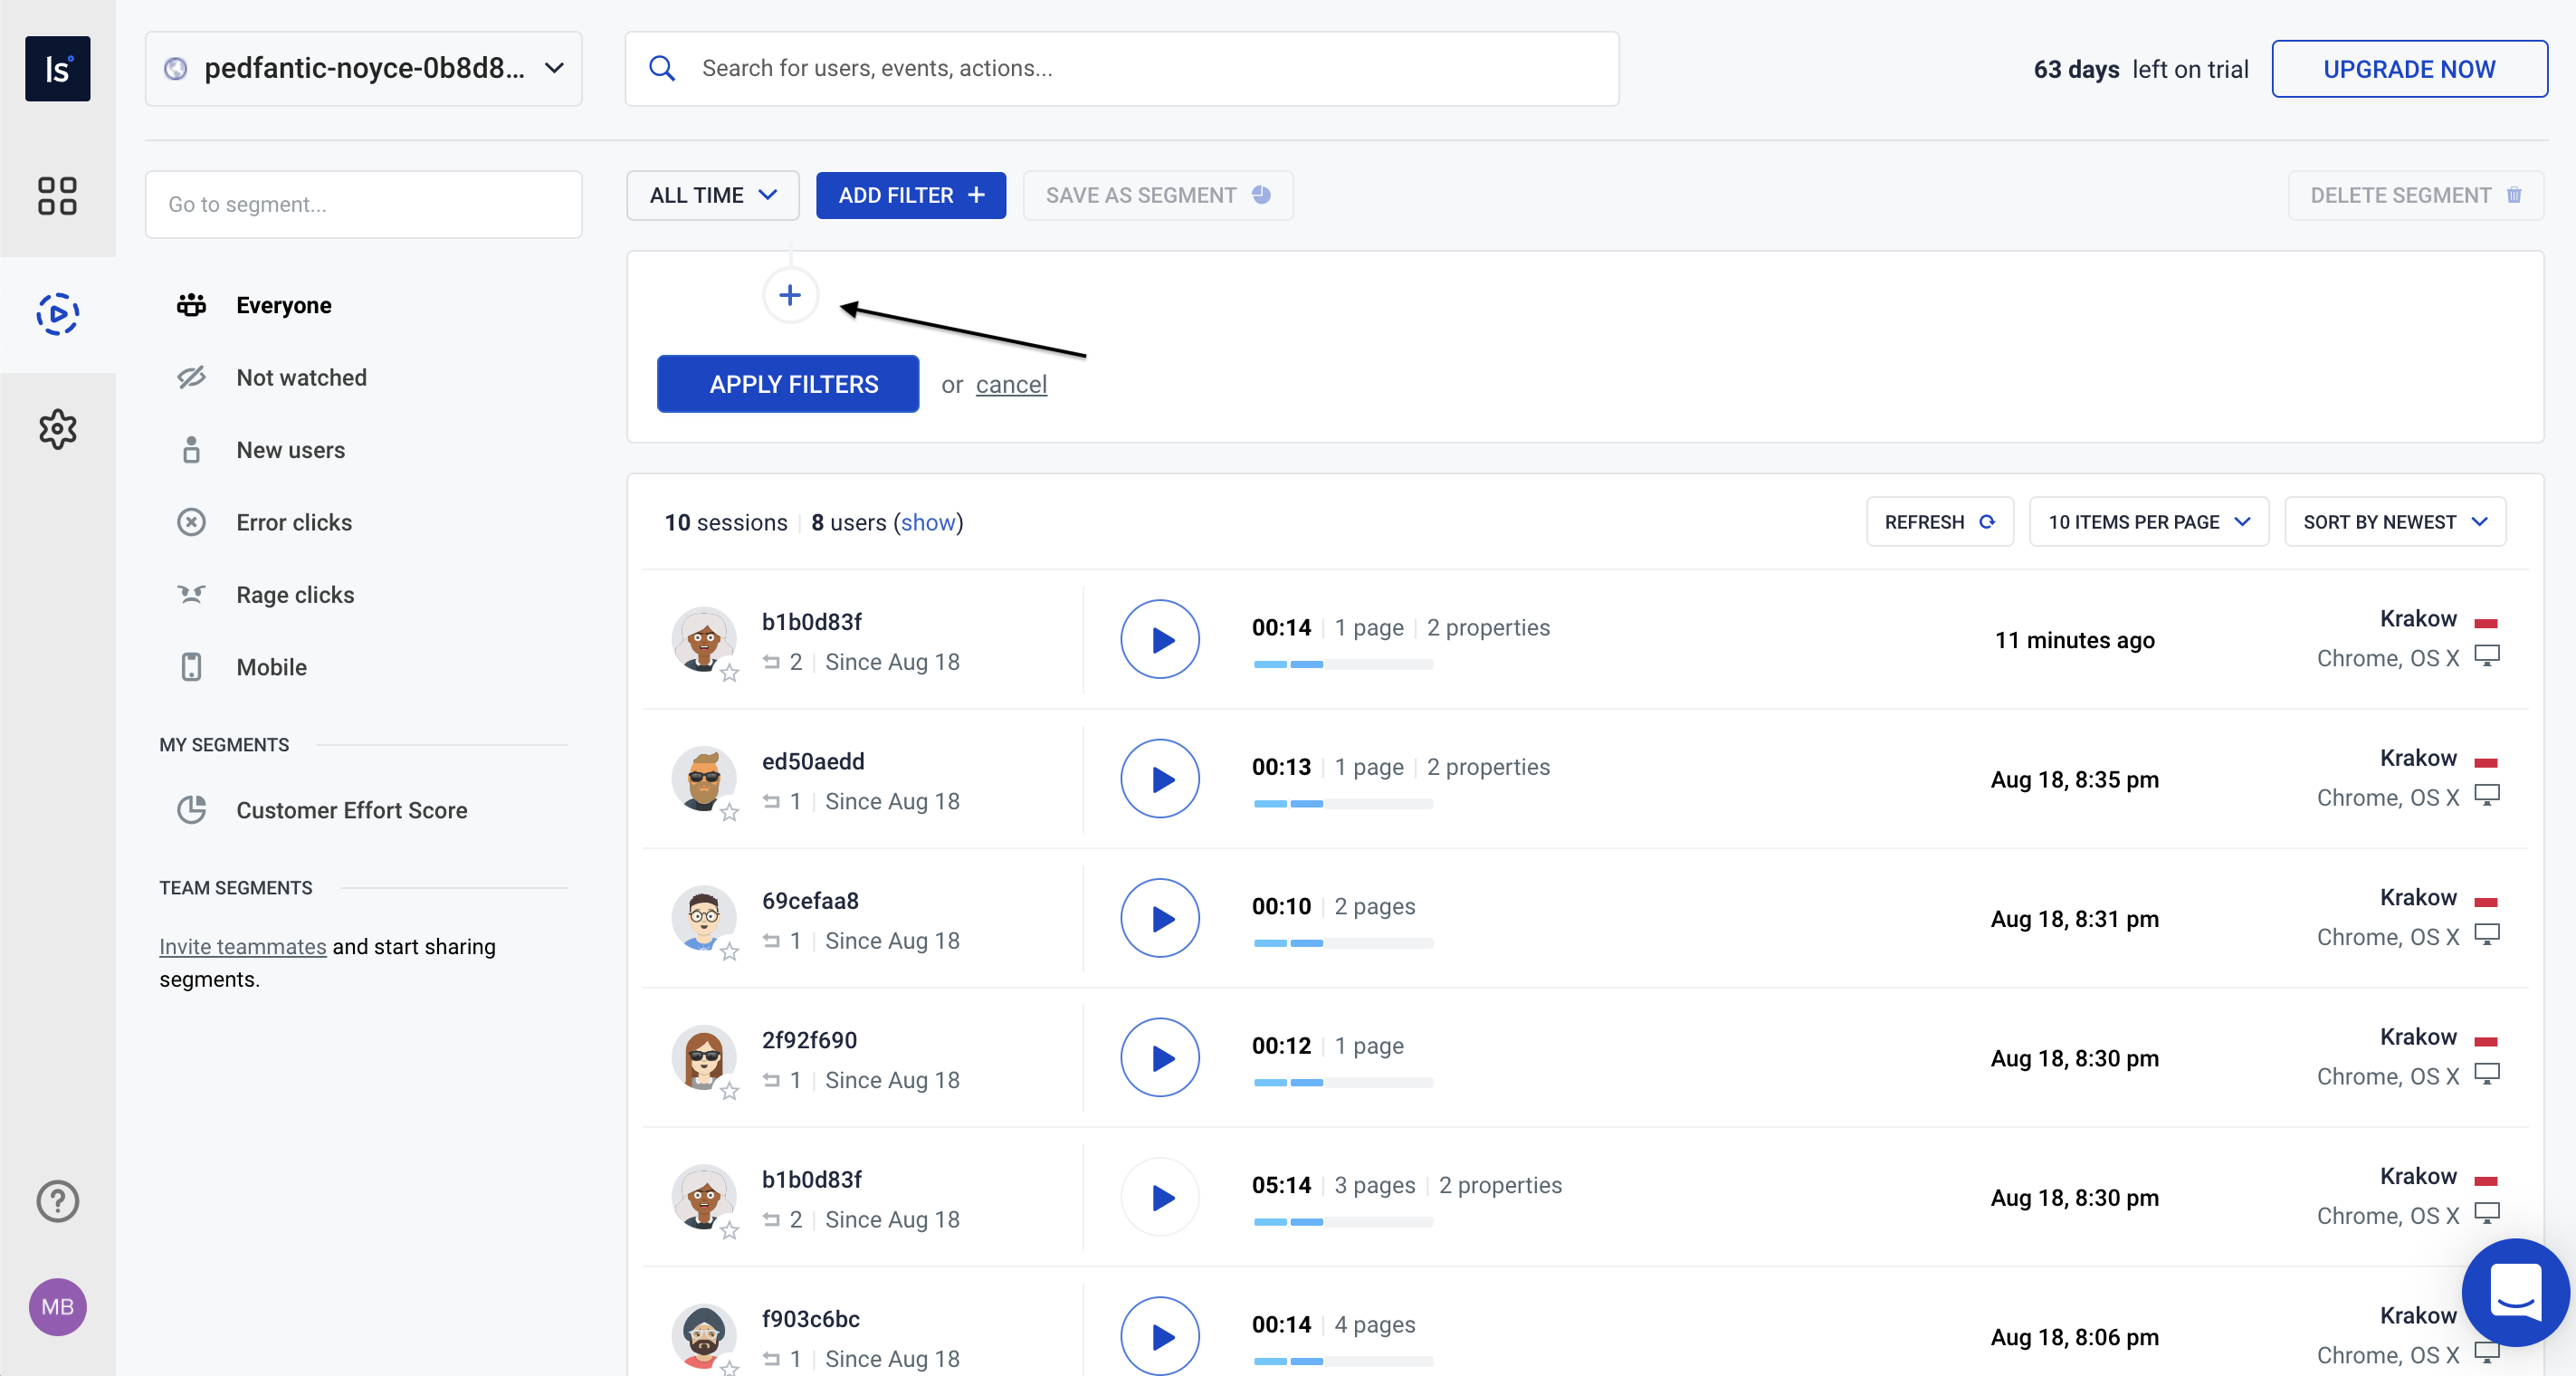This screenshot has height=1376, width=2576.
Task: Select the Customer Effort Score segment
Action: point(352,810)
